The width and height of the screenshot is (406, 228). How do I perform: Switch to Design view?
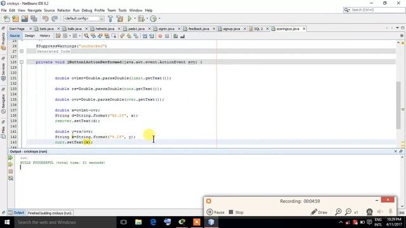(x=30, y=35)
